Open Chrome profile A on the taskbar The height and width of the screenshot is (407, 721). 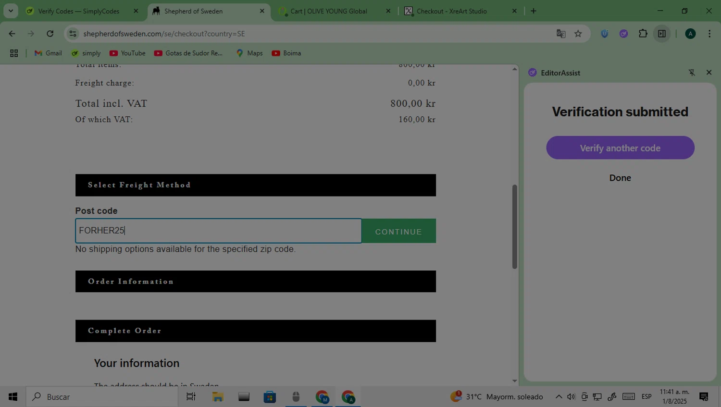click(348, 396)
